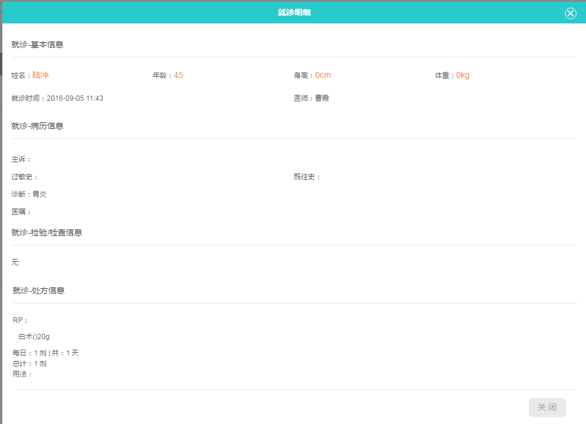Click the height value 0cm
Image resolution: width=586 pixels, height=424 pixels.
[x=323, y=75]
